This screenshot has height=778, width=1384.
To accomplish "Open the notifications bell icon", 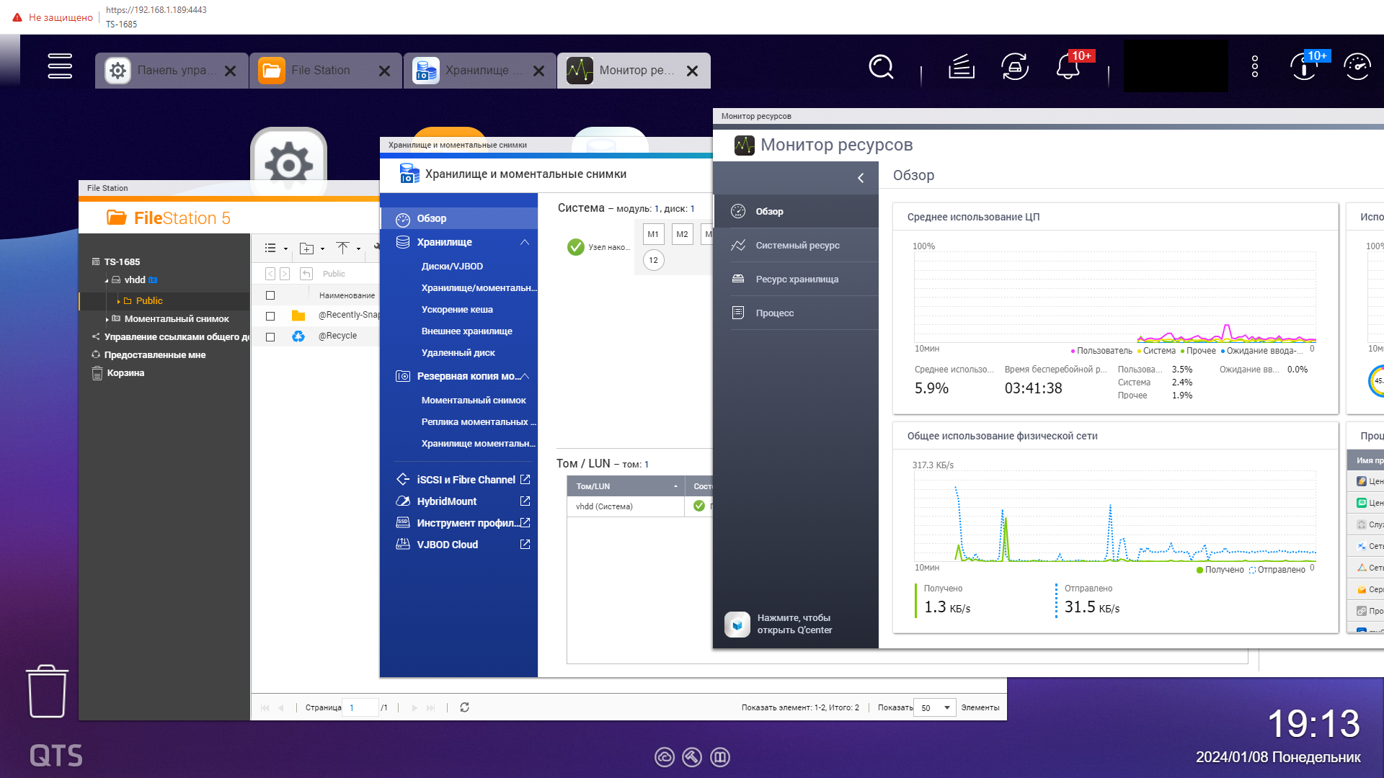I will [1068, 68].
